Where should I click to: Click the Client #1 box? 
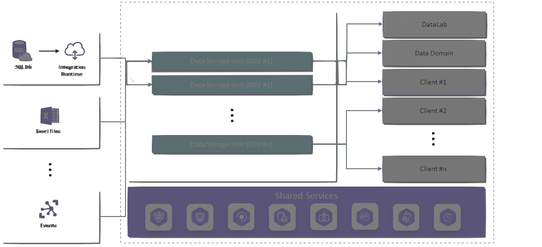coord(433,82)
